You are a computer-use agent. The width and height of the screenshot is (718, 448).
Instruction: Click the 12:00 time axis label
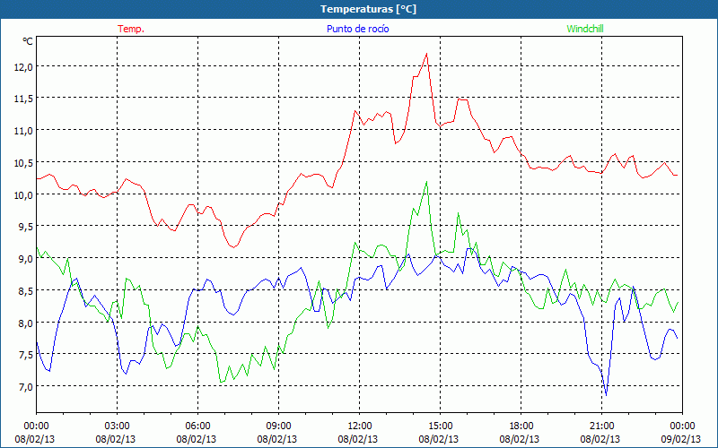(360, 426)
